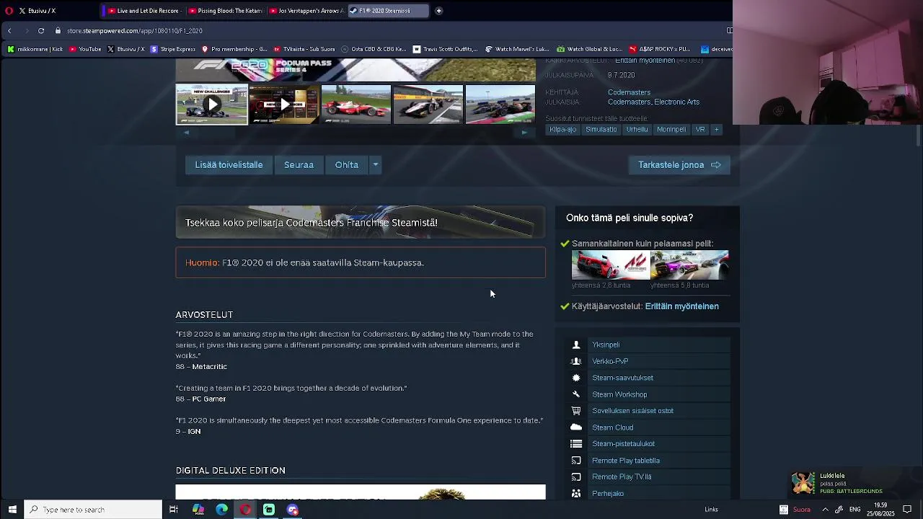Select the white car screenshot thumbnail

[x=428, y=105]
